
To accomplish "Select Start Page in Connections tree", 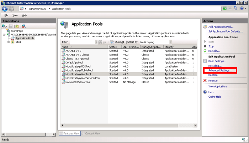I will coord(17,31).
